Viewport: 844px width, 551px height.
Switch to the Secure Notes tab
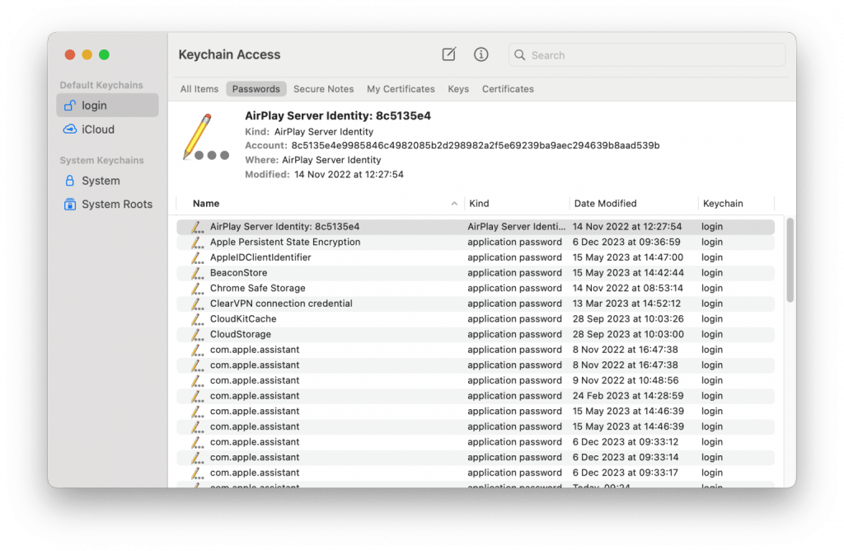click(x=323, y=89)
